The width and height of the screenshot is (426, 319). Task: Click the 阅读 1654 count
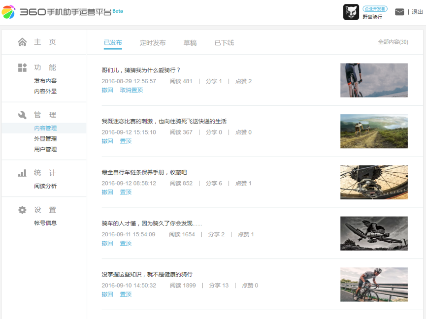182,234
